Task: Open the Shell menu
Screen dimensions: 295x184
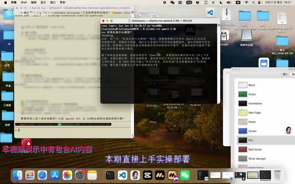Action: (x=24, y=3)
